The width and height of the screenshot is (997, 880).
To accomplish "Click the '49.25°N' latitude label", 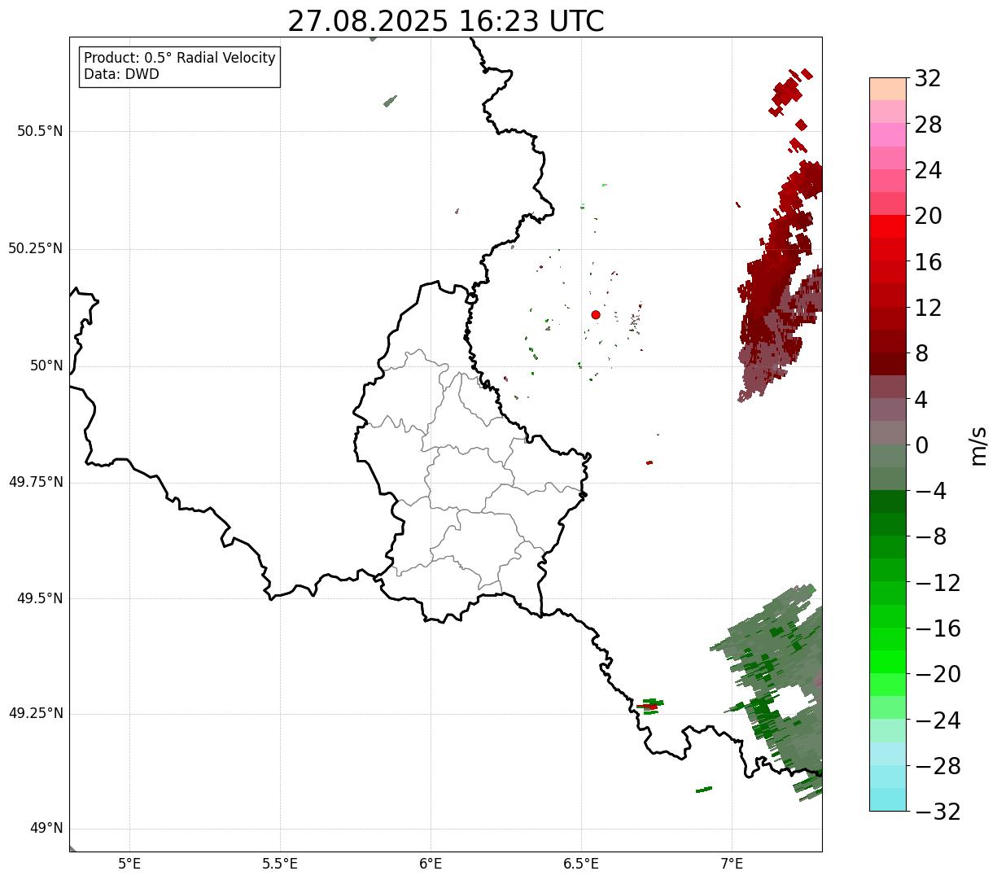I will [x=36, y=714].
